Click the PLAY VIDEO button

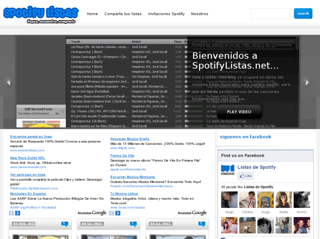coord(239,112)
